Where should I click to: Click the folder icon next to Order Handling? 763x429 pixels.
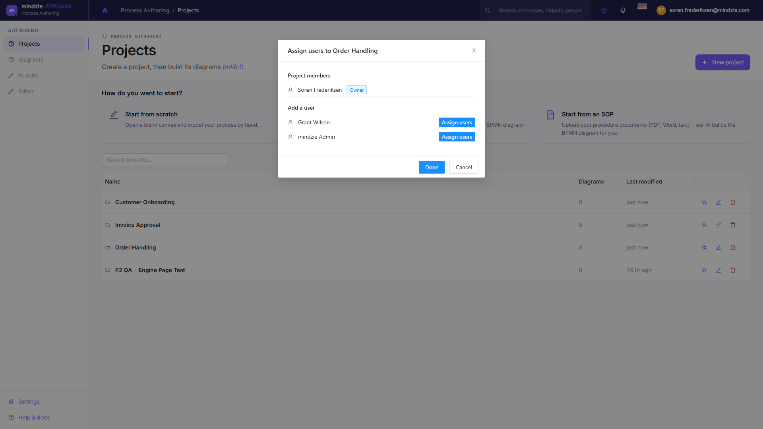[x=108, y=248]
